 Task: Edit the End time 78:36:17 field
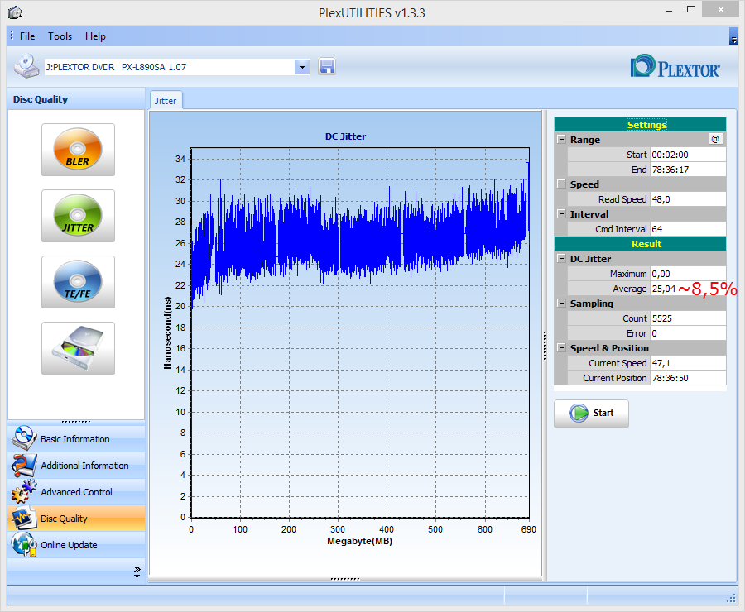688,169
